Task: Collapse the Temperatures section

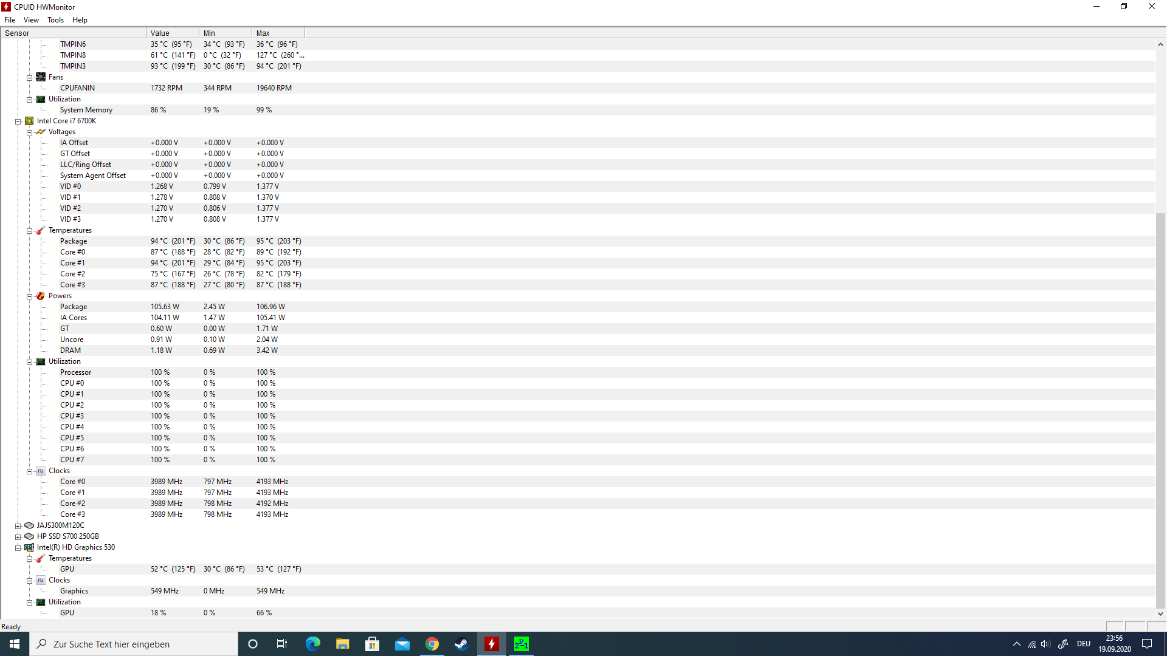Action: (29, 230)
